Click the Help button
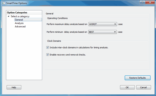Screen dimensions: 156x96 click(14, 87)
